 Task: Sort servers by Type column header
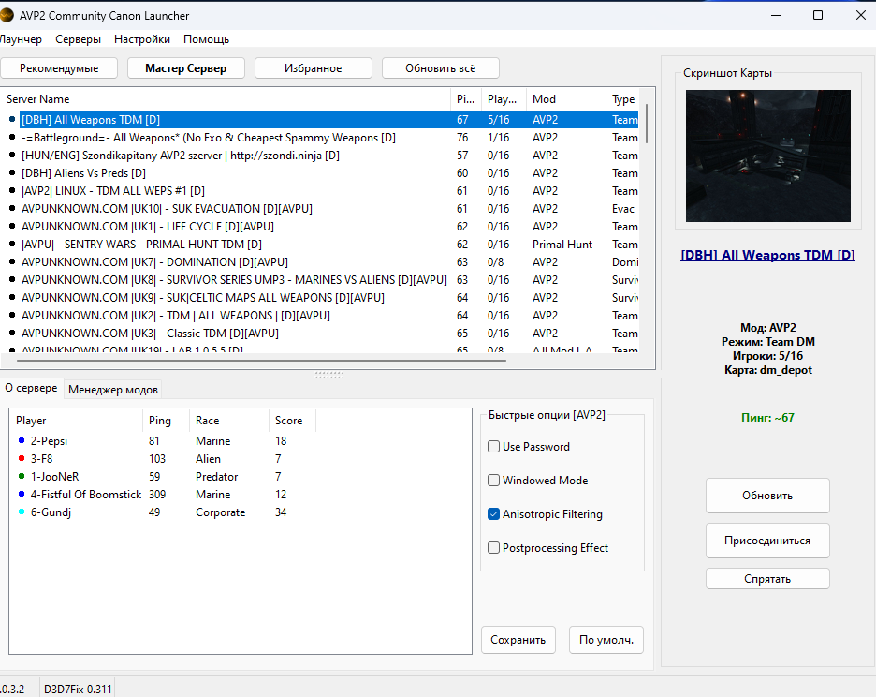[x=623, y=99]
